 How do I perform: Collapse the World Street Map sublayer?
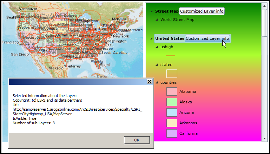click(x=157, y=20)
